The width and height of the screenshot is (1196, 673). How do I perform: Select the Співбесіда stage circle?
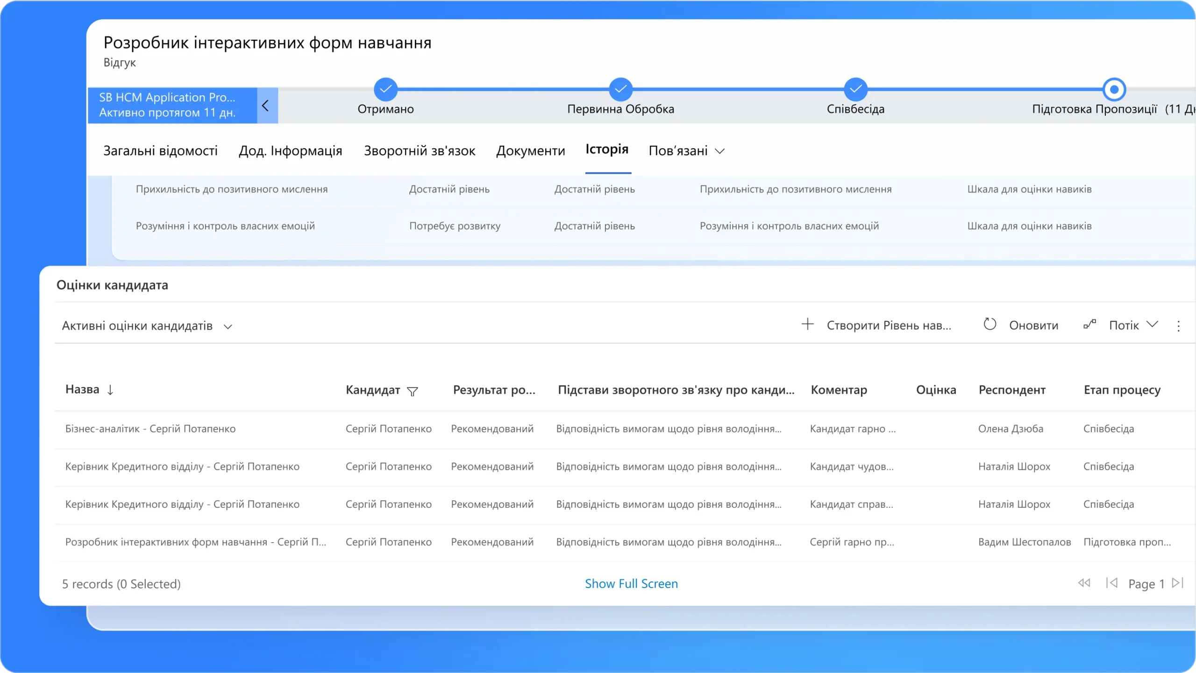[x=855, y=89]
